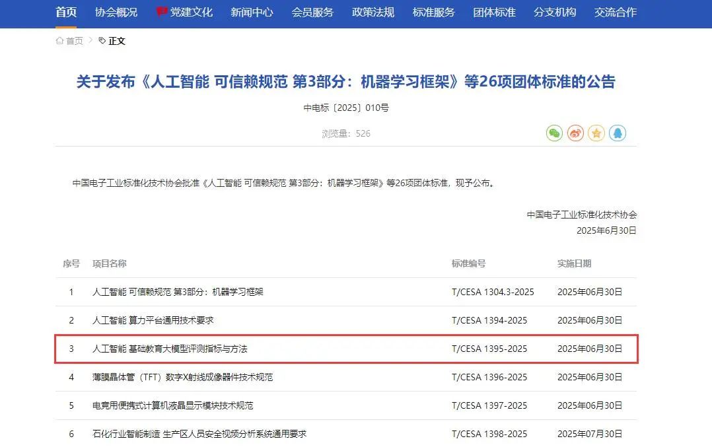Share via the WeChat icon
The height and width of the screenshot is (447, 712).
(x=554, y=133)
